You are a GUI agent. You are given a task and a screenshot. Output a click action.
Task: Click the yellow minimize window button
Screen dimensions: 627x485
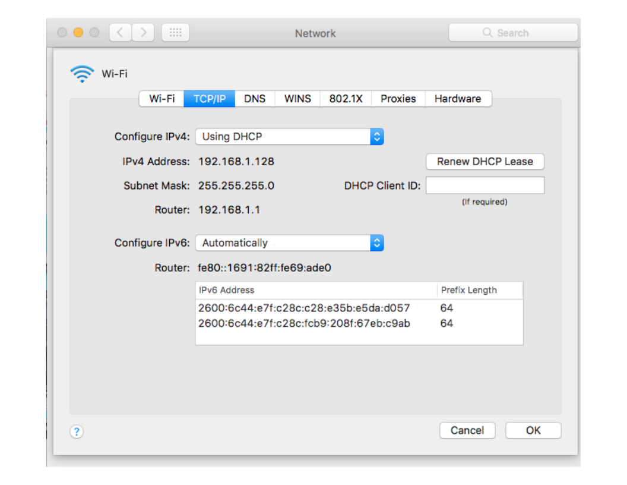78,33
